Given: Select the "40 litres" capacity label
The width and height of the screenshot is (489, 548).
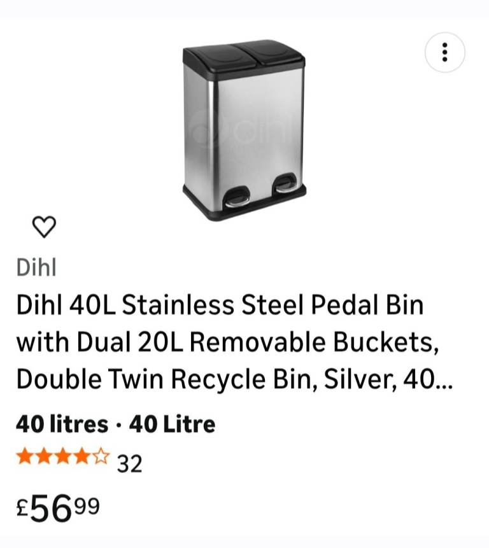Looking at the screenshot, I should click(x=62, y=424).
